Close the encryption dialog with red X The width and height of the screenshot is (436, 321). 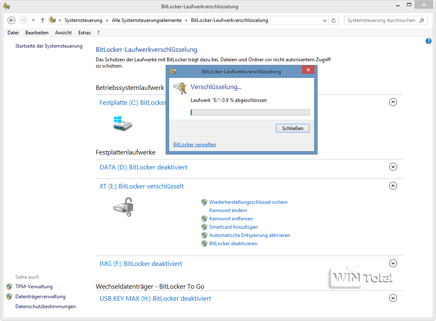[x=308, y=70]
